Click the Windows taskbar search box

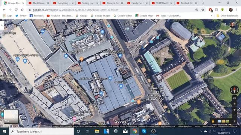[41, 131]
